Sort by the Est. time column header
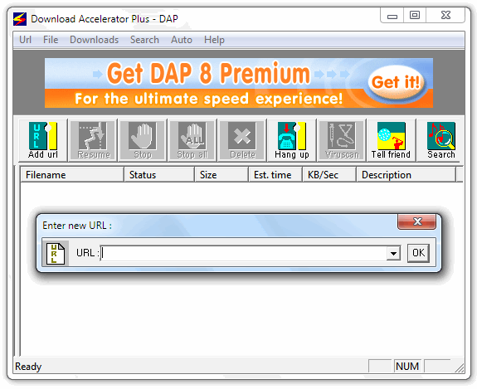 point(275,175)
